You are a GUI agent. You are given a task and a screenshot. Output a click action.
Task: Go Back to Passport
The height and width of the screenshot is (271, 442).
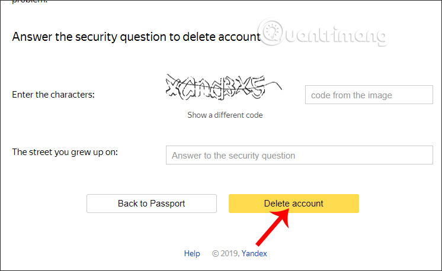click(151, 204)
